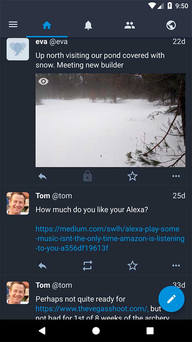Boost Tom's Alexa post
This screenshot has height=342, width=192.
[87, 266]
